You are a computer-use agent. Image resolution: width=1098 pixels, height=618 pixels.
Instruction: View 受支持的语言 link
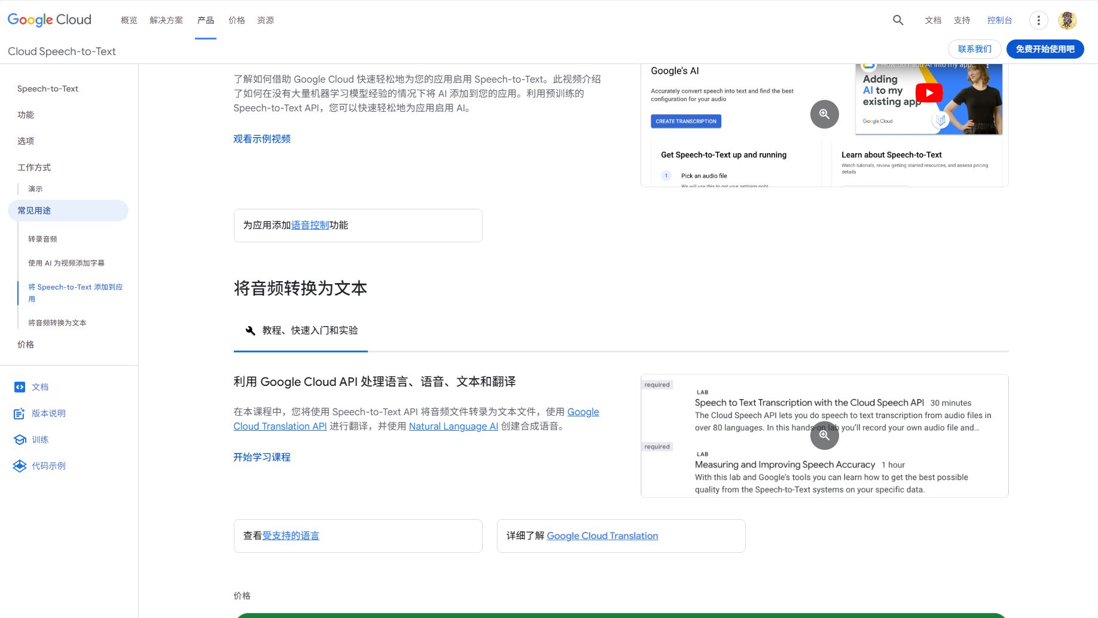[291, 535]
